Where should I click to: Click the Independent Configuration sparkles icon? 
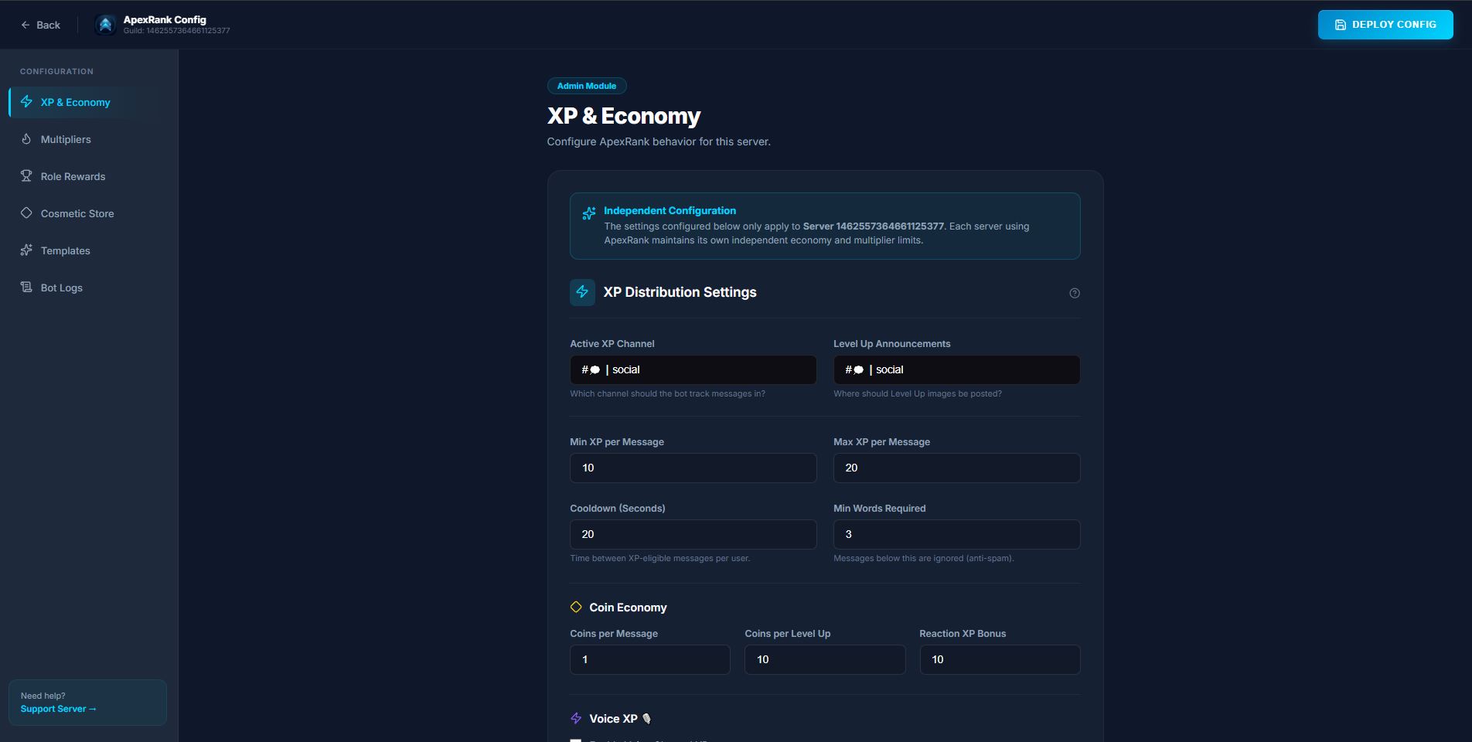coord(588,213)
